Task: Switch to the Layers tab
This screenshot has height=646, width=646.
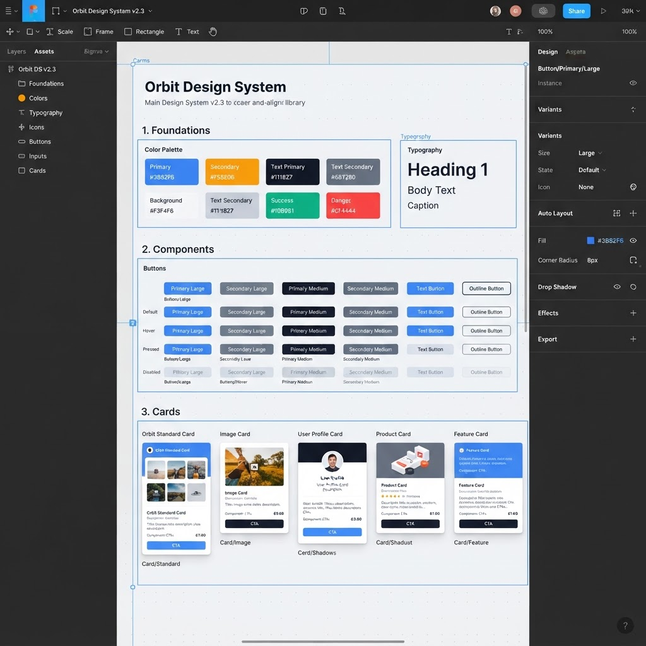Action: pyautogui.click(x=16, y=52)
